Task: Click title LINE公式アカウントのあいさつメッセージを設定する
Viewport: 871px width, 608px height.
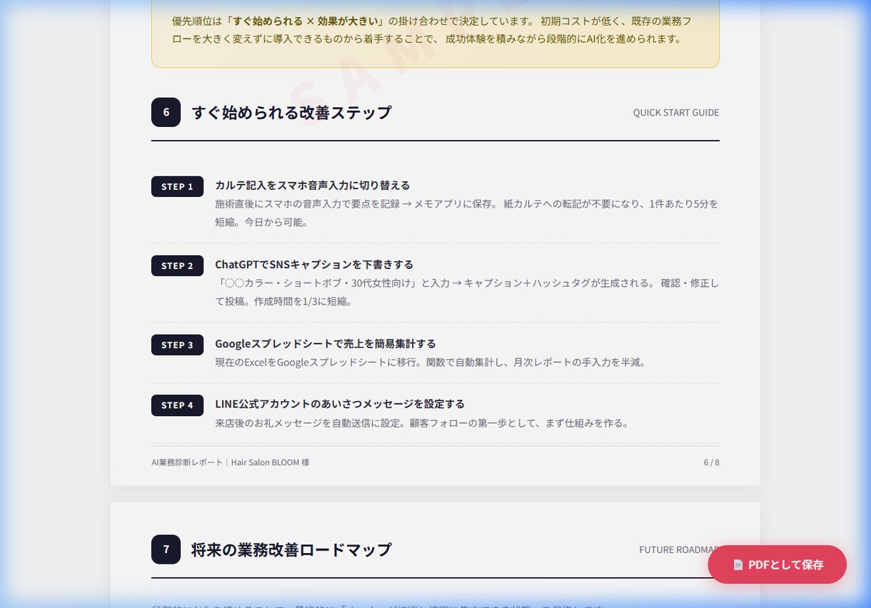Action: 340,404
